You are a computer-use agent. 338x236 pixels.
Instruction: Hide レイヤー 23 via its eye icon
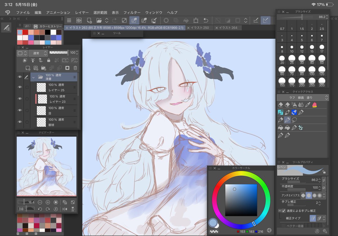[x=19, y=99]
